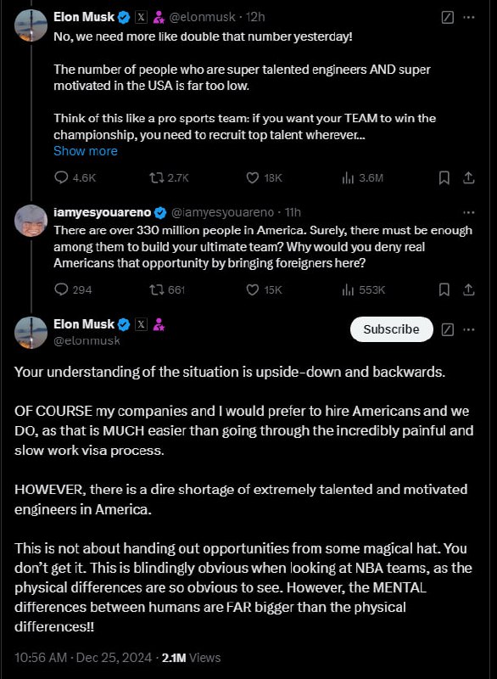The width and height of the screenshot is (497, 679).
Task: Expand truncated text with Show more
Action: [86, 151]
